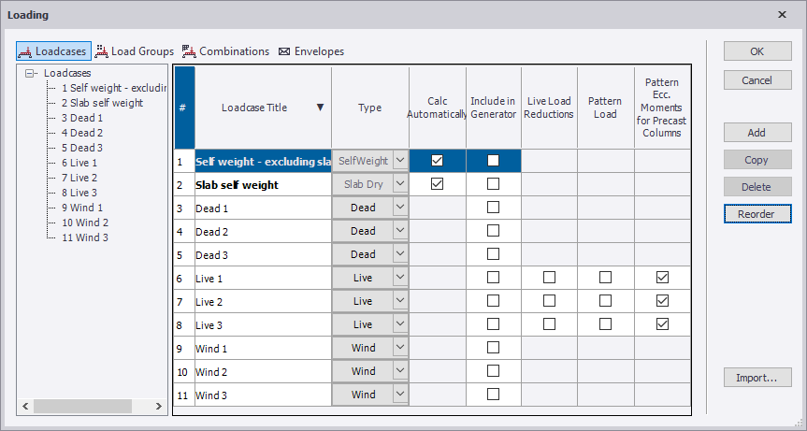Open Type dropdown for Live 3 row
The image size is (807, 431).
pos(400,324)
